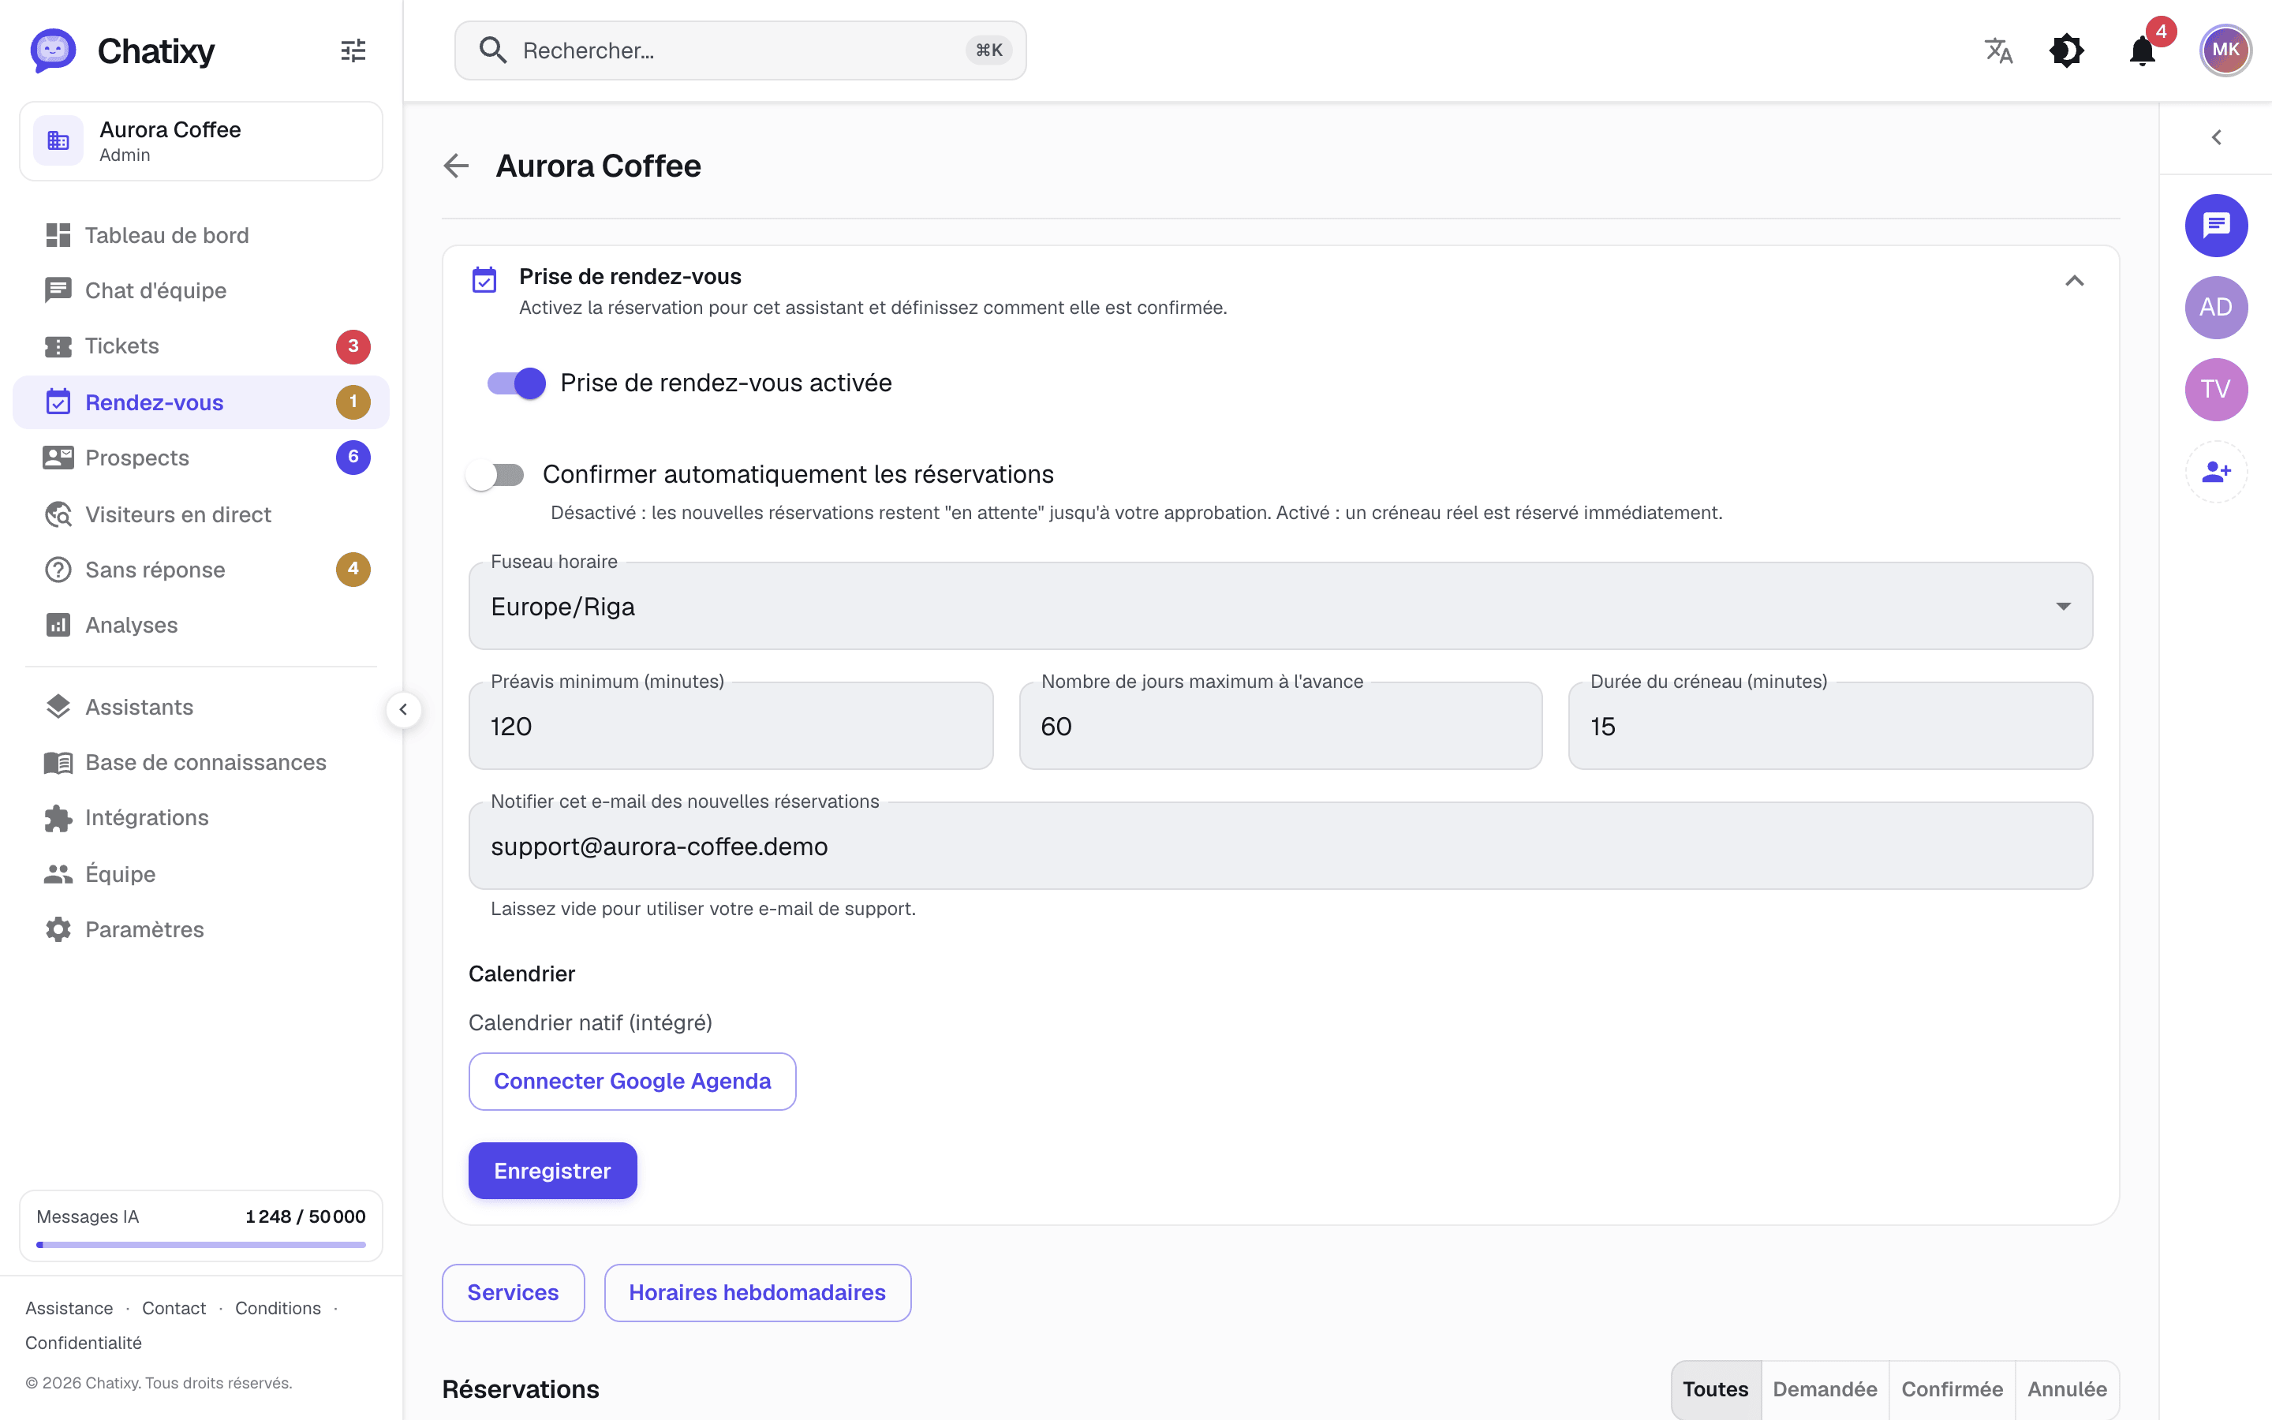Select the Toutes reservations tab
This screenshot has width=2272, height=1420.
point(1715,1389)
